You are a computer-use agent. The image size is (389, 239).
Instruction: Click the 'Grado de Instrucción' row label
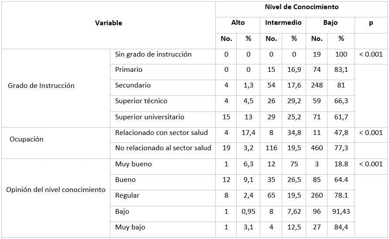tap(41, 86)
